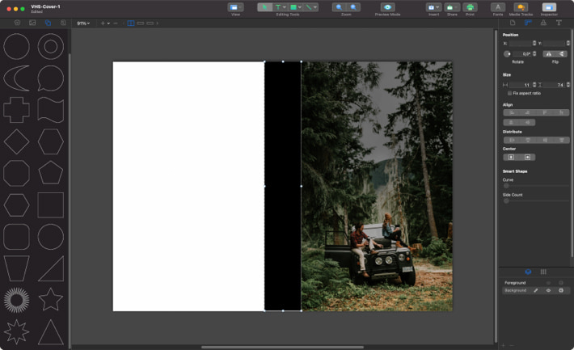Flip the object vertically
The width and height of the screenshot is (574, 350).
click(561, 54)
